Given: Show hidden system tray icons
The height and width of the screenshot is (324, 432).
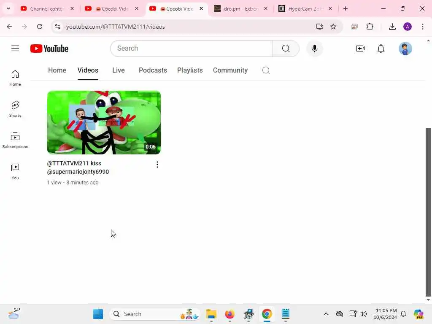Looking at the screenshot, I should coord(326,314).
